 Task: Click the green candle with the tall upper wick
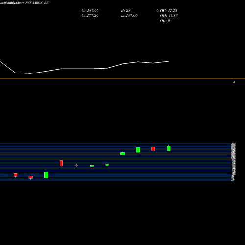138,150
